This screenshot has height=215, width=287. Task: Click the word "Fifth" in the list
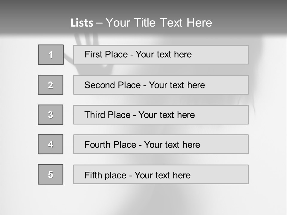tap(93, 175)
